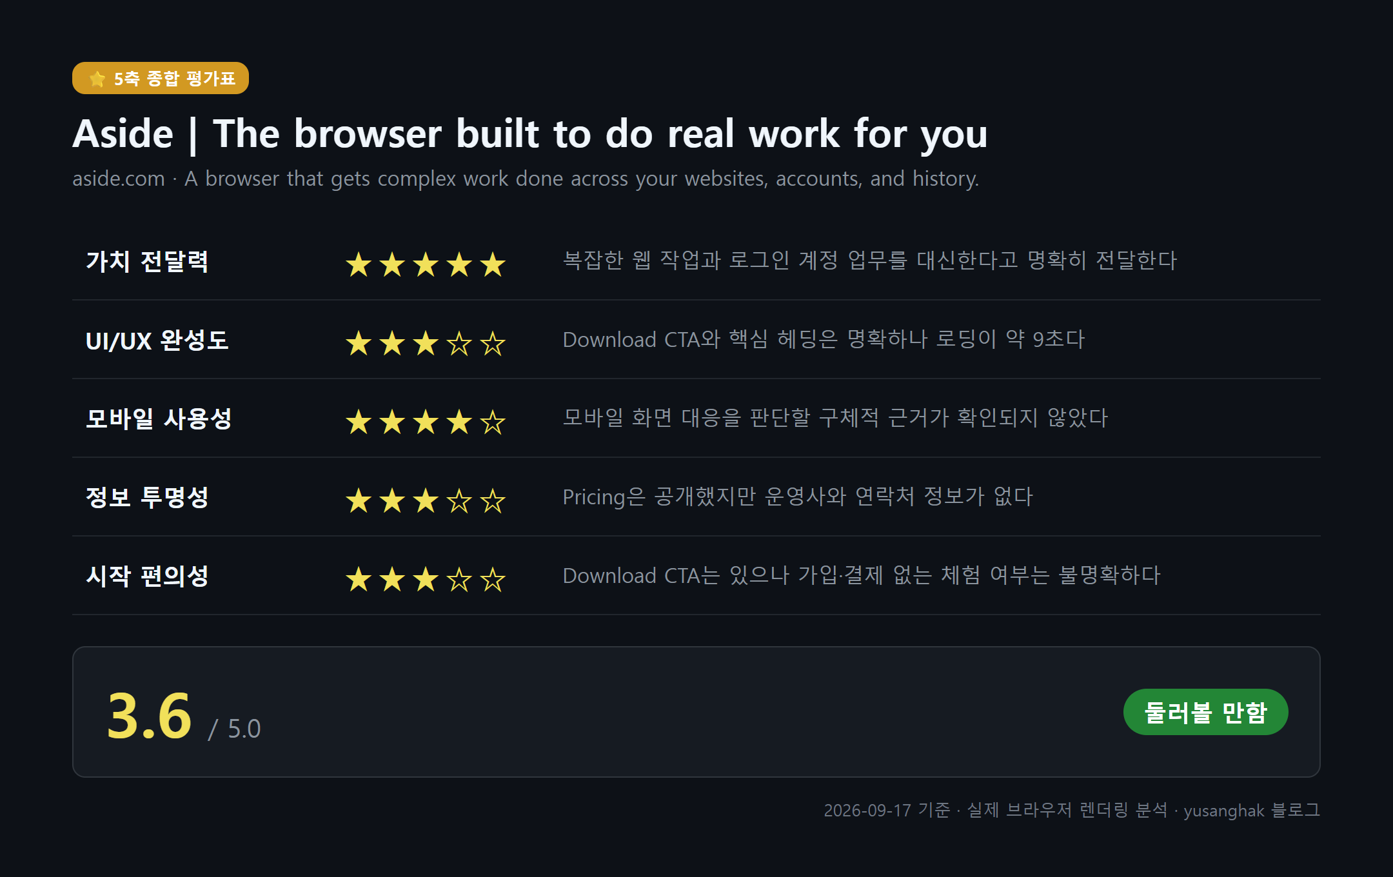
Task: Click the aside.com subtitle line
Action: (x=526, y=179)
